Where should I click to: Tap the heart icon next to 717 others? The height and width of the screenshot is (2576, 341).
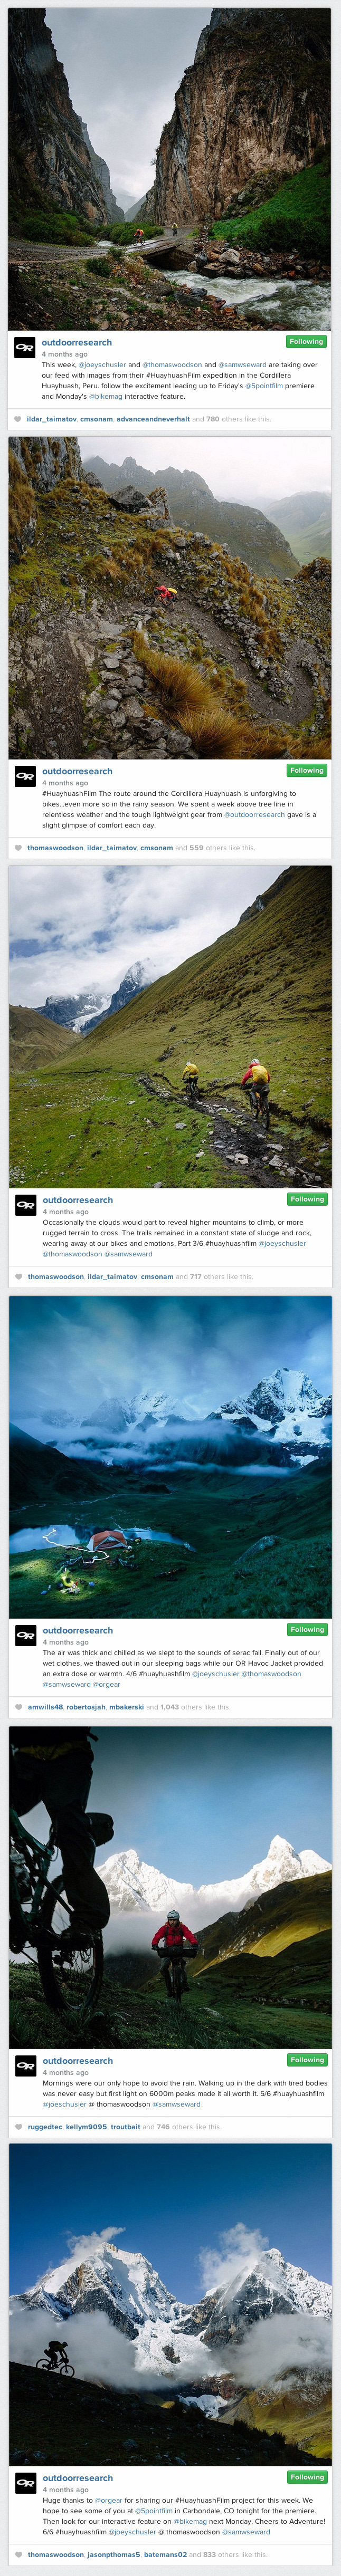(19, 1277)
